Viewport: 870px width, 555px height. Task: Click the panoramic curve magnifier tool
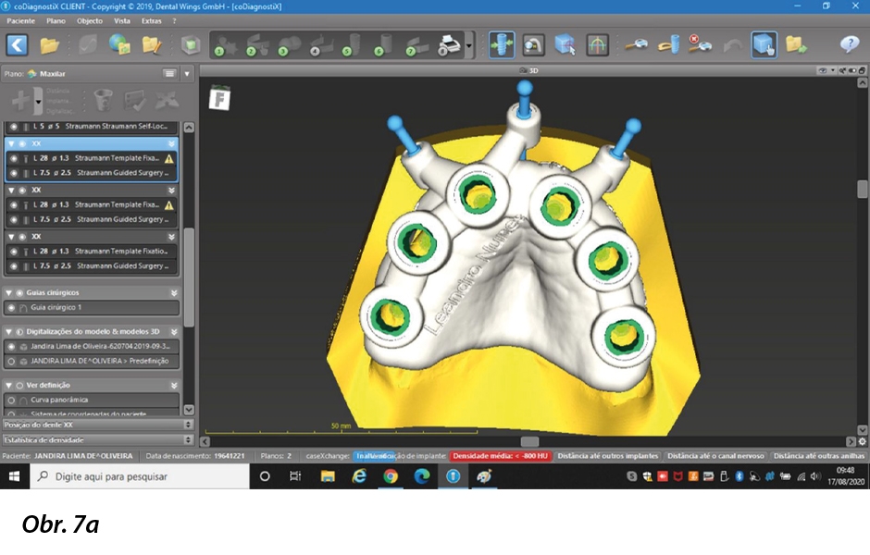(533, 45)
